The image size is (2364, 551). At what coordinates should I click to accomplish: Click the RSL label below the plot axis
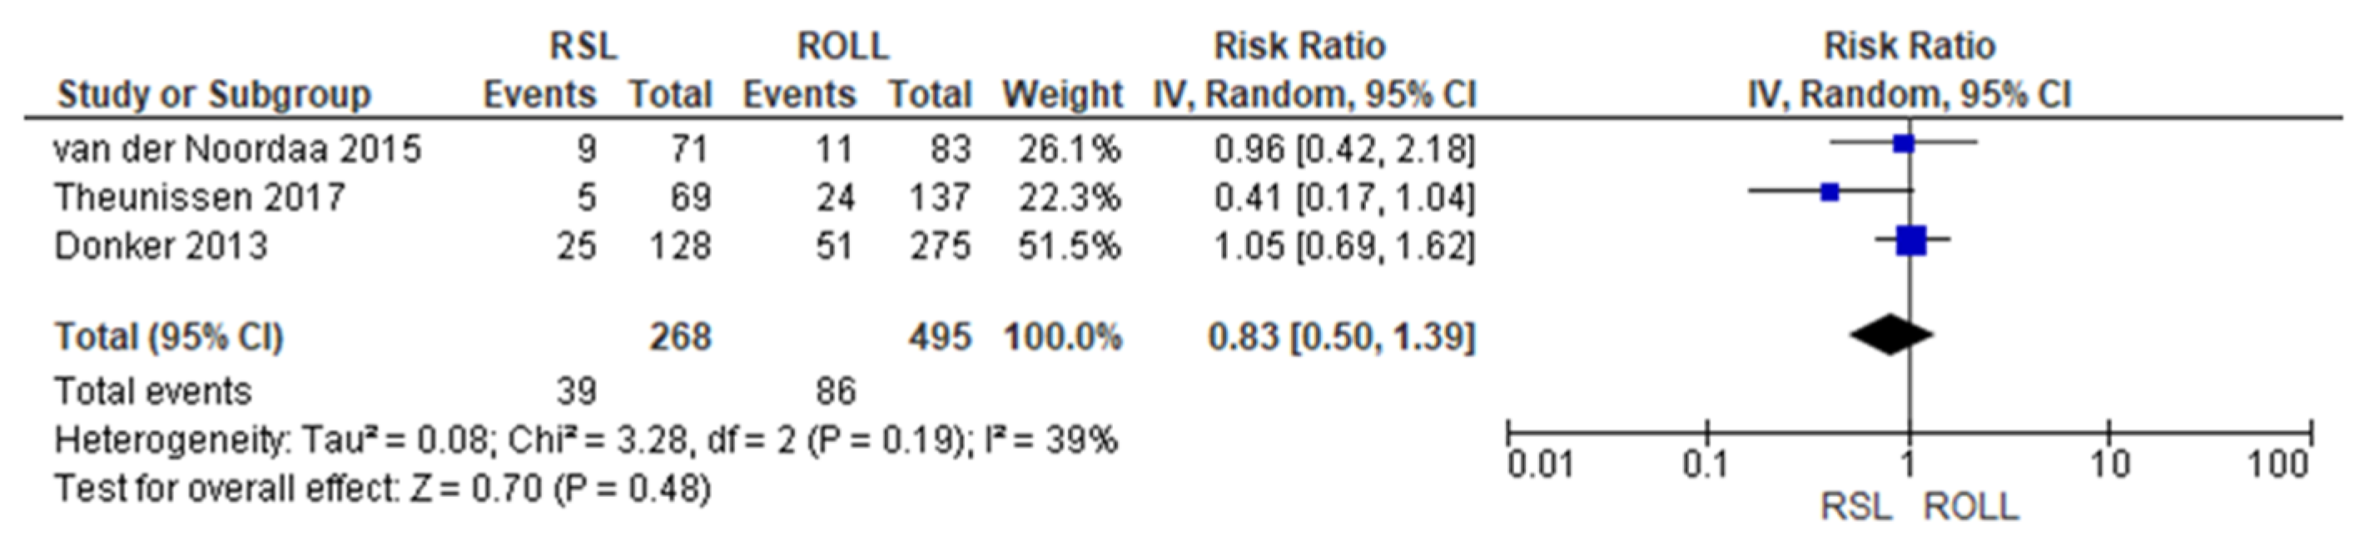1855,508
